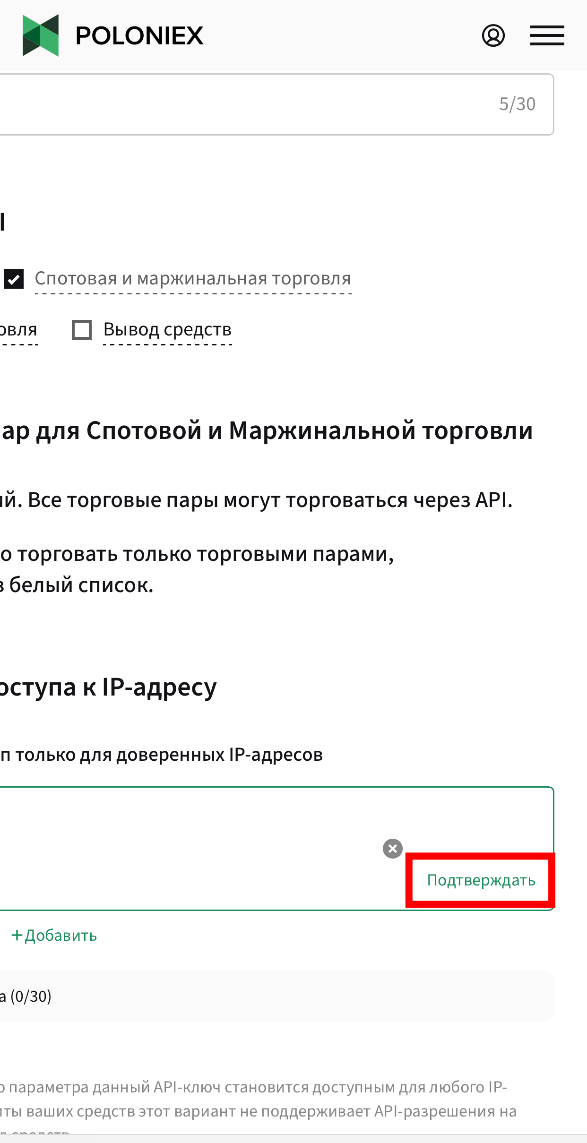Select option 'только для доверенных IP-адресов'
This screenshot has width=587, height=1143.
[169, 755]
